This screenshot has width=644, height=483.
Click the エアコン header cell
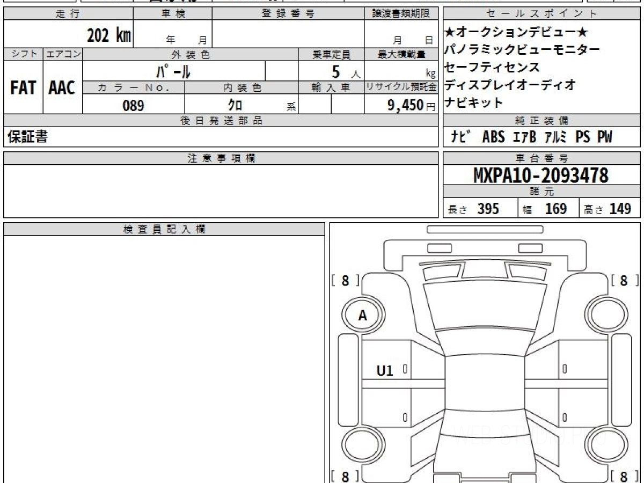(x=63, y=54)
